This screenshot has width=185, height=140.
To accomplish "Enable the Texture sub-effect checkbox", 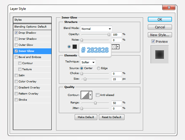I will [x=20, y=69].
